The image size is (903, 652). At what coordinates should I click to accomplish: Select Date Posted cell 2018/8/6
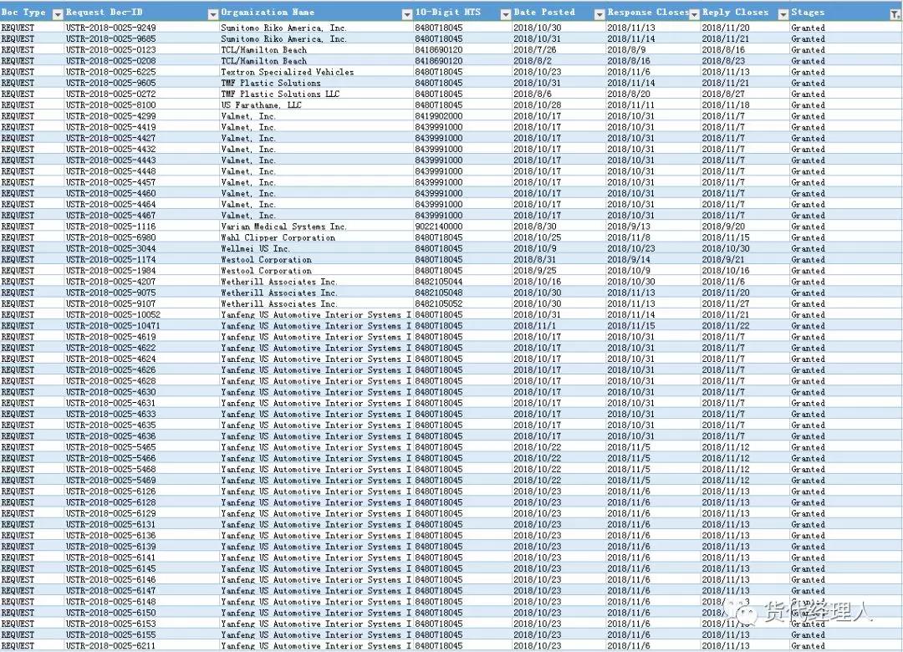559,94
